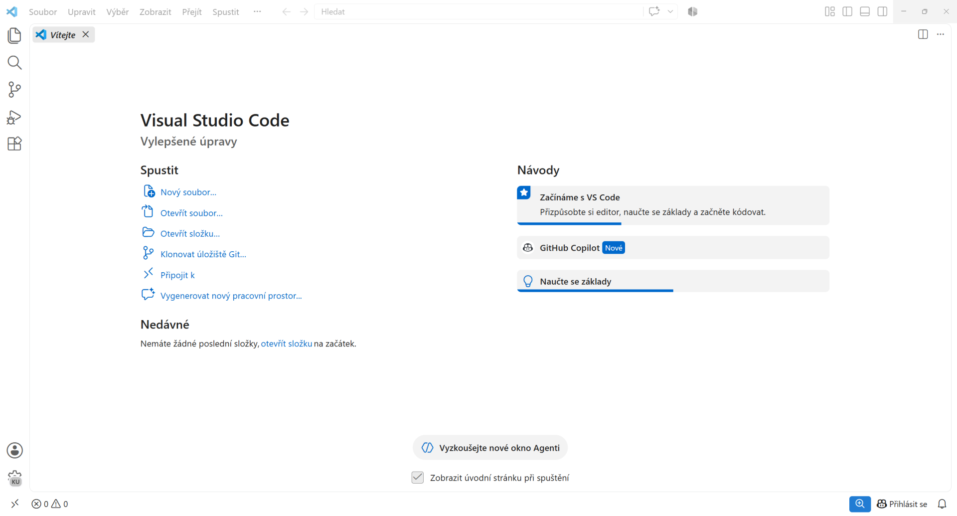Image resolution: width=957 pixels, height=516 pixels.
Task: Expand the chat dropdown arrow in the title bar
Action: point(670,11)
